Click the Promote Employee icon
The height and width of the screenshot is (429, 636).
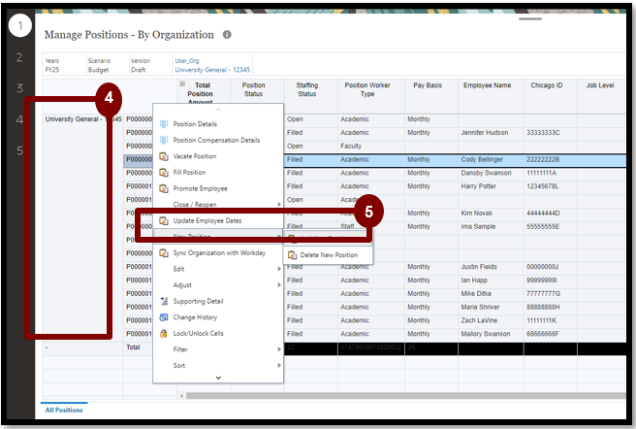[x=164, y=188]
